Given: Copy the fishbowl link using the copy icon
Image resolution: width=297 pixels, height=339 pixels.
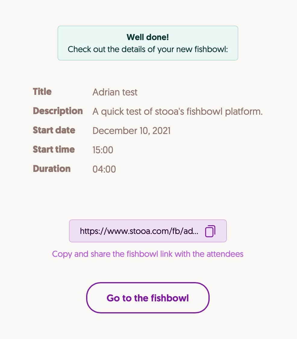Looking at the screenshot, I should pos(210,231).
